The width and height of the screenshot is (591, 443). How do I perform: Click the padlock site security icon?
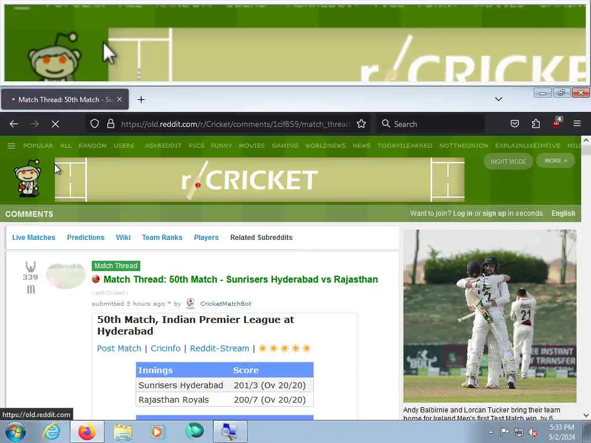(x=111, y=124)
